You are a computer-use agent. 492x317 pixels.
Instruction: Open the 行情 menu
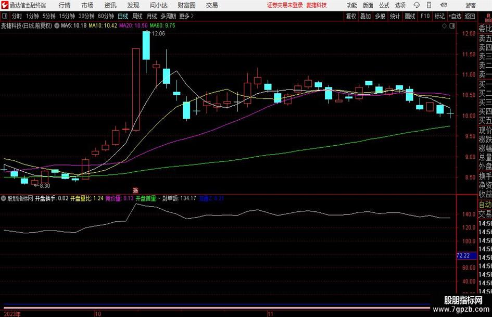click(65, 5)
